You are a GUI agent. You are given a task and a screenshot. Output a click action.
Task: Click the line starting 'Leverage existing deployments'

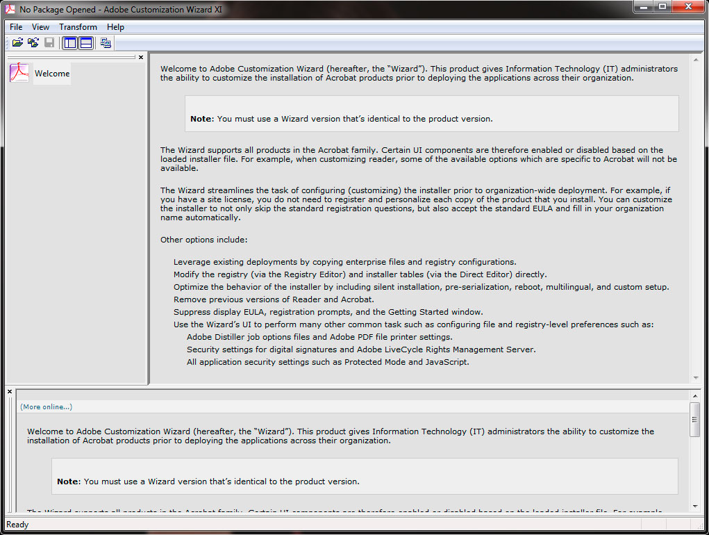345,262
